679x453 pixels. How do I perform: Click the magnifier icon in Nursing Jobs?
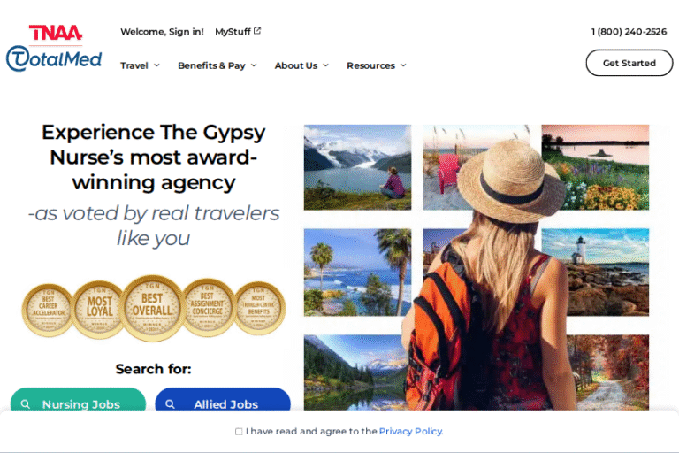pos(26,404)
